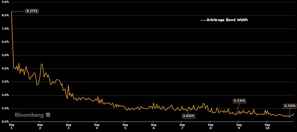
Task: Select the Day 2 x-axis tick label
Action: tap(40, 126)
